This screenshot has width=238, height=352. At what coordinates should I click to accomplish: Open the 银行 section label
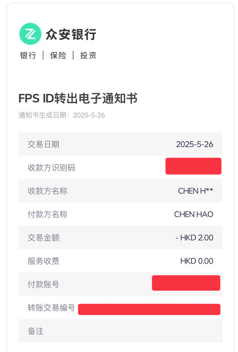pos(28,55)
